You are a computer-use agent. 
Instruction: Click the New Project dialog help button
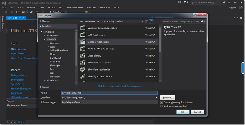[195, 15]
